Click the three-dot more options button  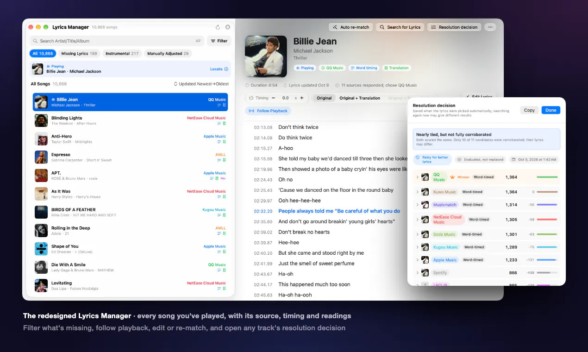click(490, 27)
